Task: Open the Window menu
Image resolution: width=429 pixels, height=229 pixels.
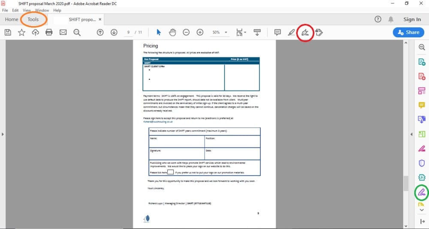Action: pos(42,10)
